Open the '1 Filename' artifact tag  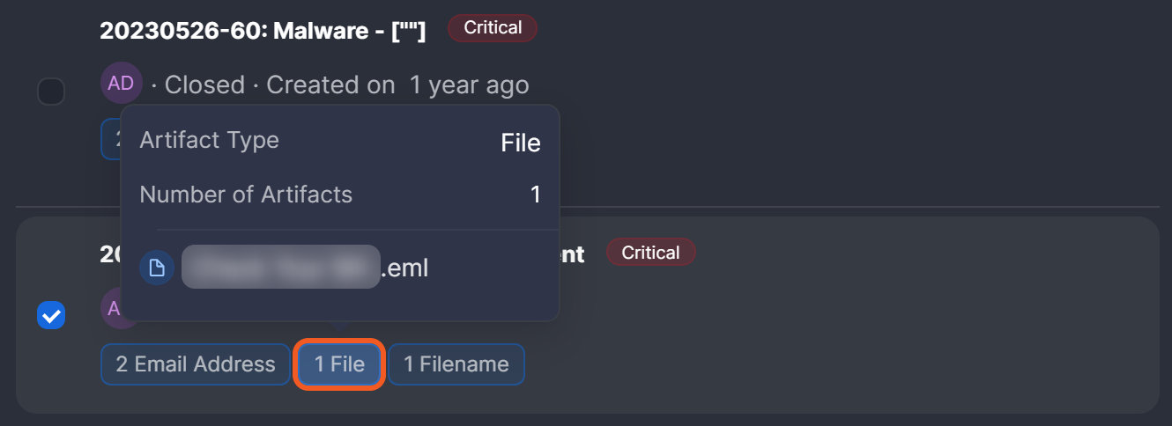[x=456, y=364]
